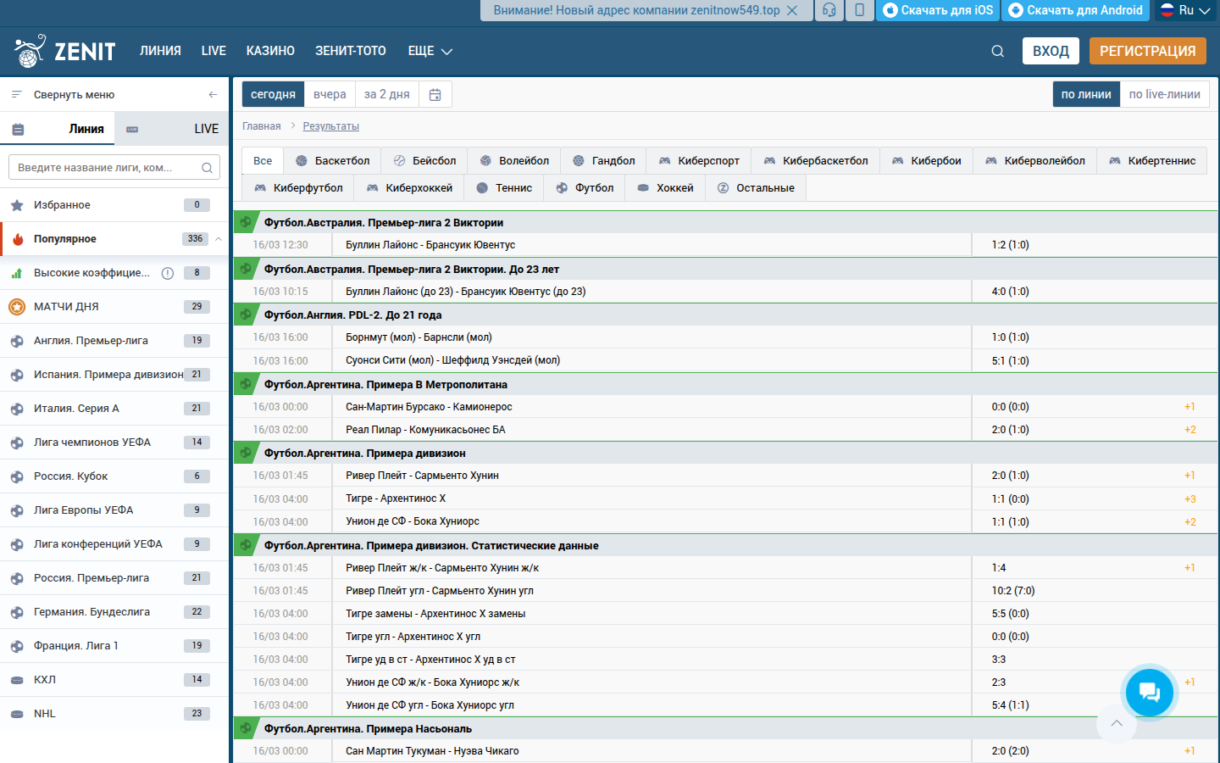Screen dimensions: 1220x763
Task: Switch results to по live-линии
Action: (x=1164, y=95)
